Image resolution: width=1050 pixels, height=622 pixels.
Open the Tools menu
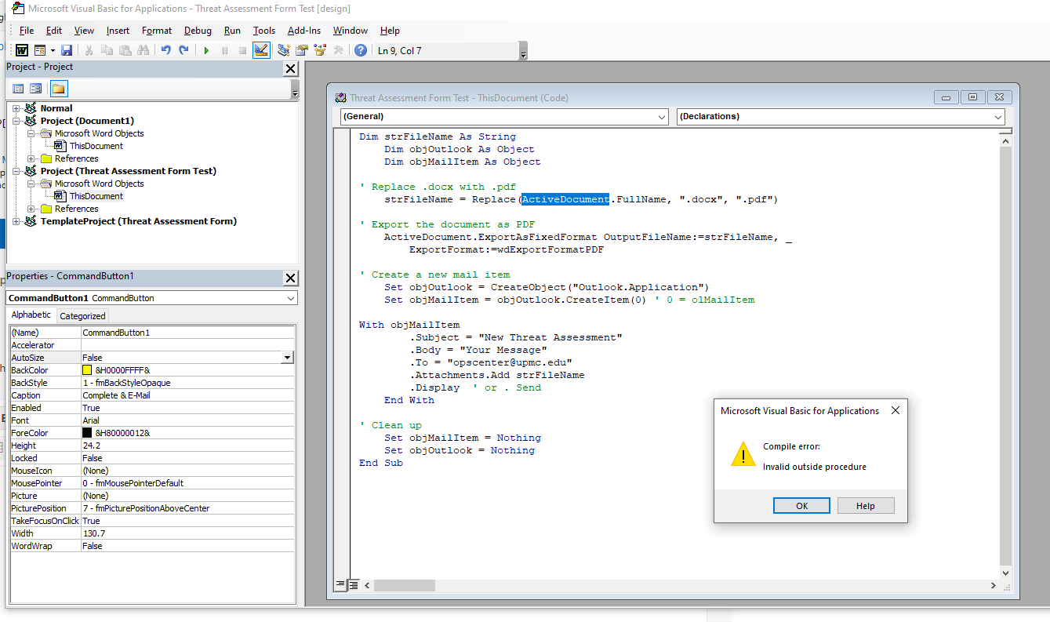pos(264,31)
